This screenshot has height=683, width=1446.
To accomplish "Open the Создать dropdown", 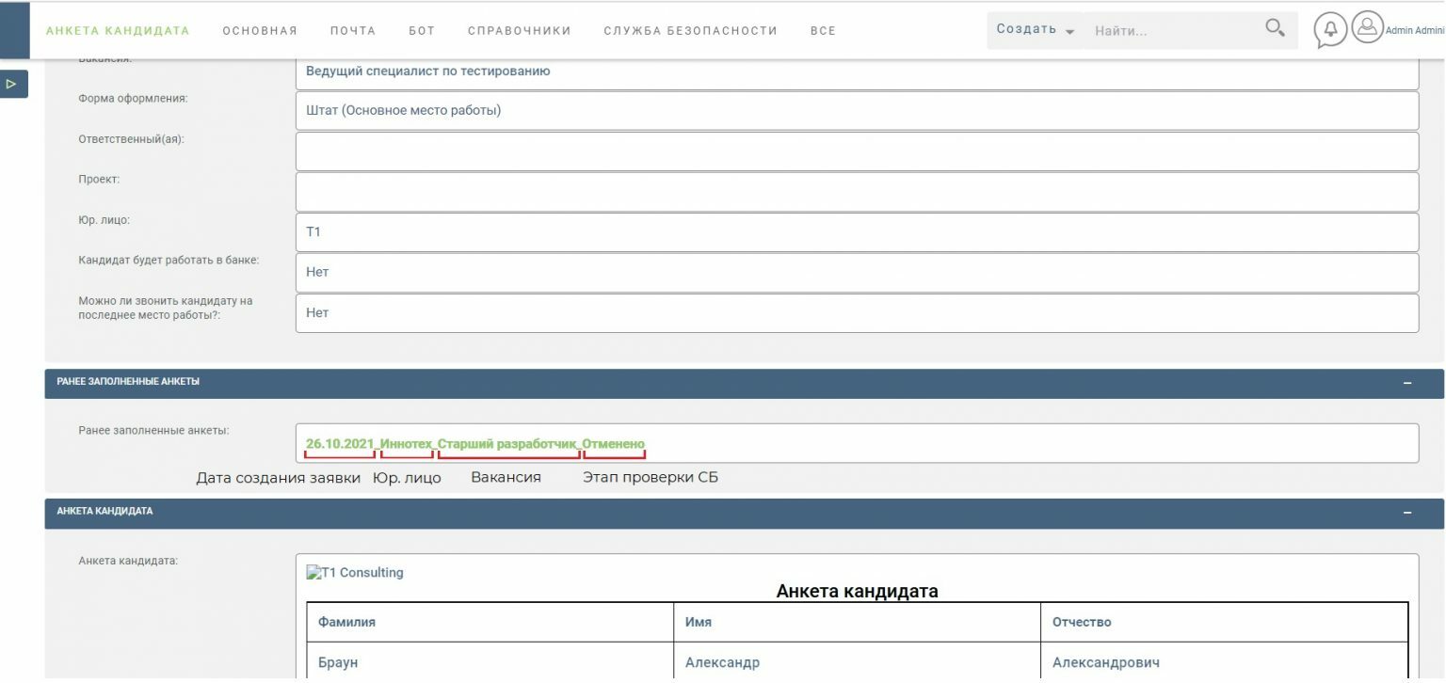I will [x=1036, y=30].
